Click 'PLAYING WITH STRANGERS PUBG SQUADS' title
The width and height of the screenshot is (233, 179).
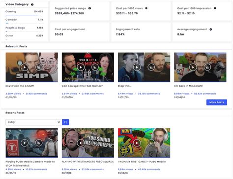coord(87,162)
